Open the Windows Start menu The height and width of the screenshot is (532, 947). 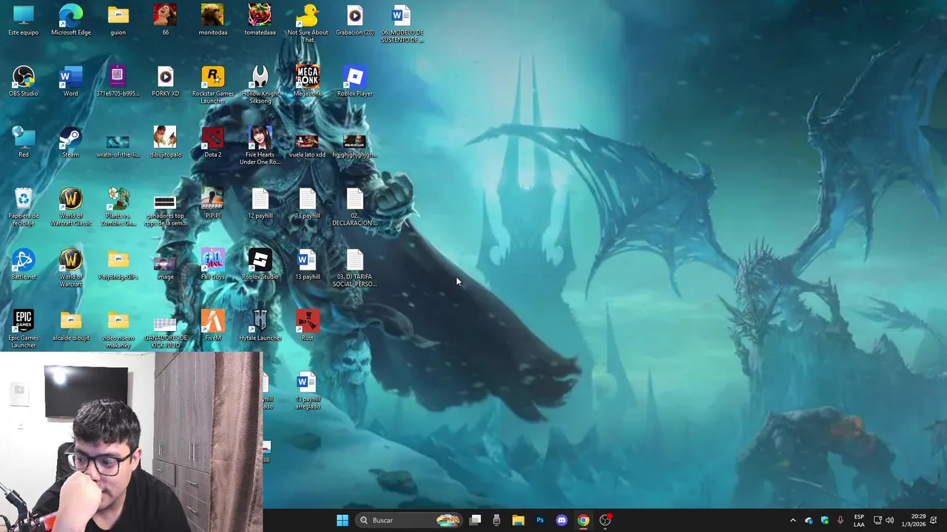343,520
